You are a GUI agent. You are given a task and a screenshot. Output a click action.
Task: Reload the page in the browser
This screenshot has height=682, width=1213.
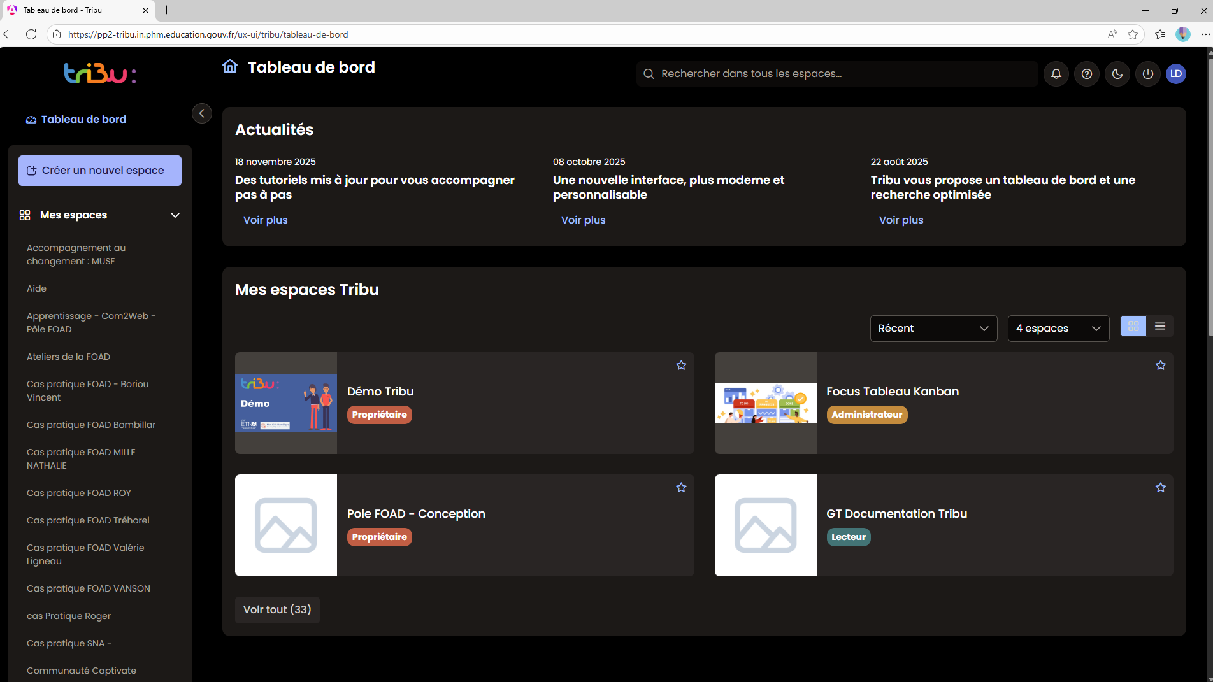31,34
